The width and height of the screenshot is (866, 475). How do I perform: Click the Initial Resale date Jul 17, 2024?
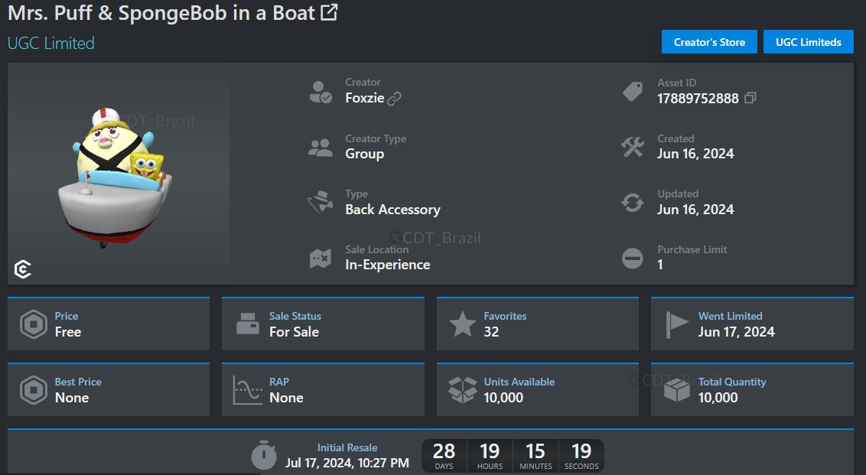(347, 463)
